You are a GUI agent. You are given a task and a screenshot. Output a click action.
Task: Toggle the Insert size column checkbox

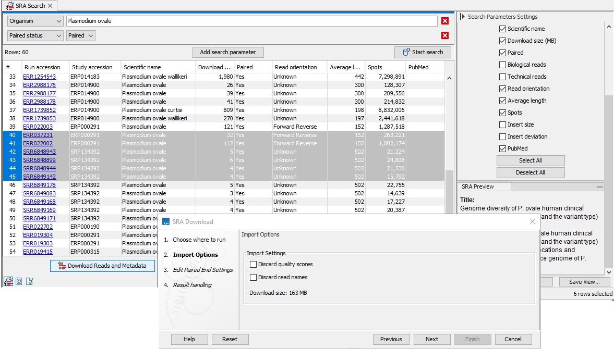coord(502,124)
